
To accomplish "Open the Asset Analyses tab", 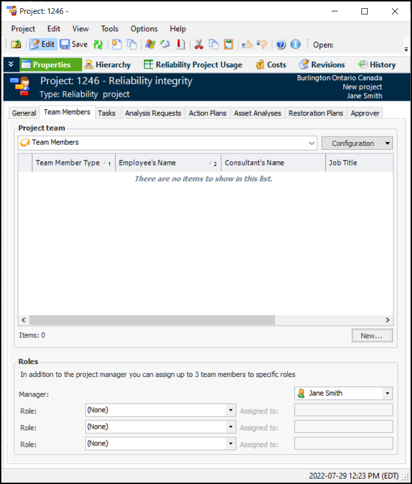I will point(257,113).
